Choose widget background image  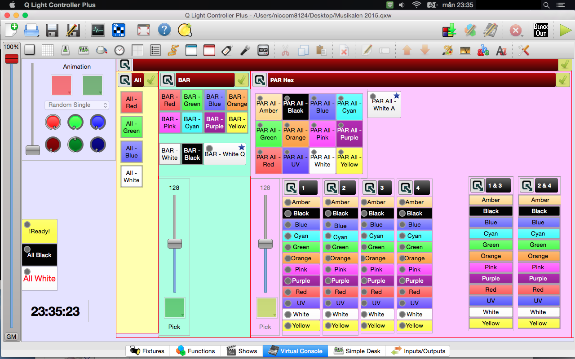(x=465, y=50)
